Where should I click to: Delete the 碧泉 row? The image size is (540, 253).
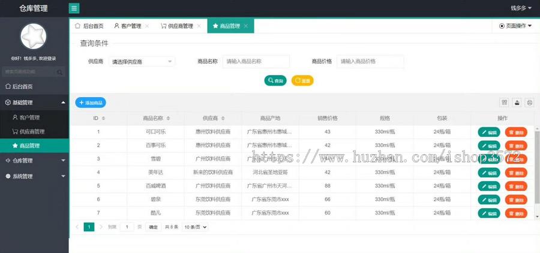516,200
